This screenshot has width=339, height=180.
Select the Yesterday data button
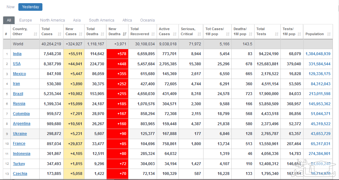click(30, 7)
